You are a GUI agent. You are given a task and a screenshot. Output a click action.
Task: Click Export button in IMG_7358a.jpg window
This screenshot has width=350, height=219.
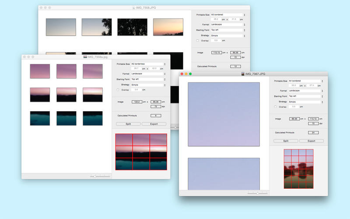point(154,124)
